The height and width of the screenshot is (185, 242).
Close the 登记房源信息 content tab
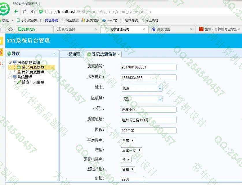(x=118, y=54)
